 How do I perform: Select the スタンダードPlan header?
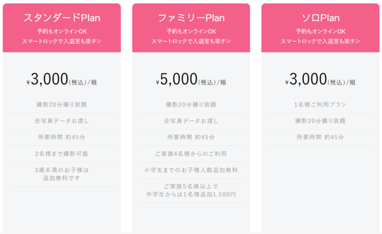(62, 18)
